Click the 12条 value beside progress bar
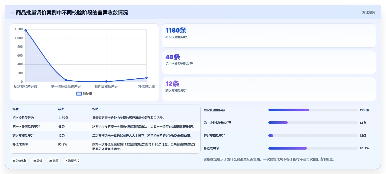Screen dimensions: 386x174 pyautogui.click(x=363, y=135)
